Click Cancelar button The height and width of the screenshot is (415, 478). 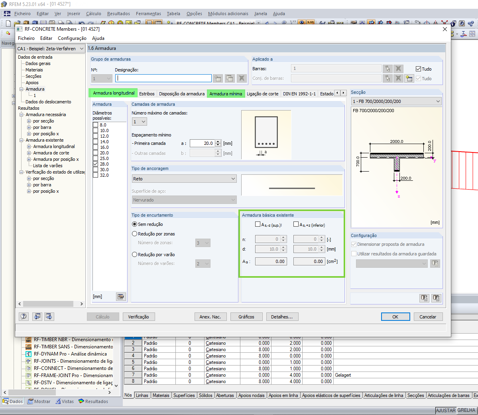428,317
